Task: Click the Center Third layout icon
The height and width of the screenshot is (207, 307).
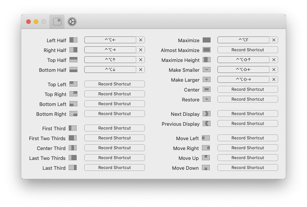Action: click(x=72, y=148)
